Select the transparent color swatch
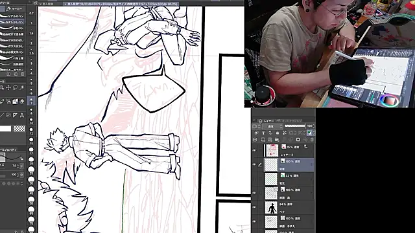 click(19, 129)
